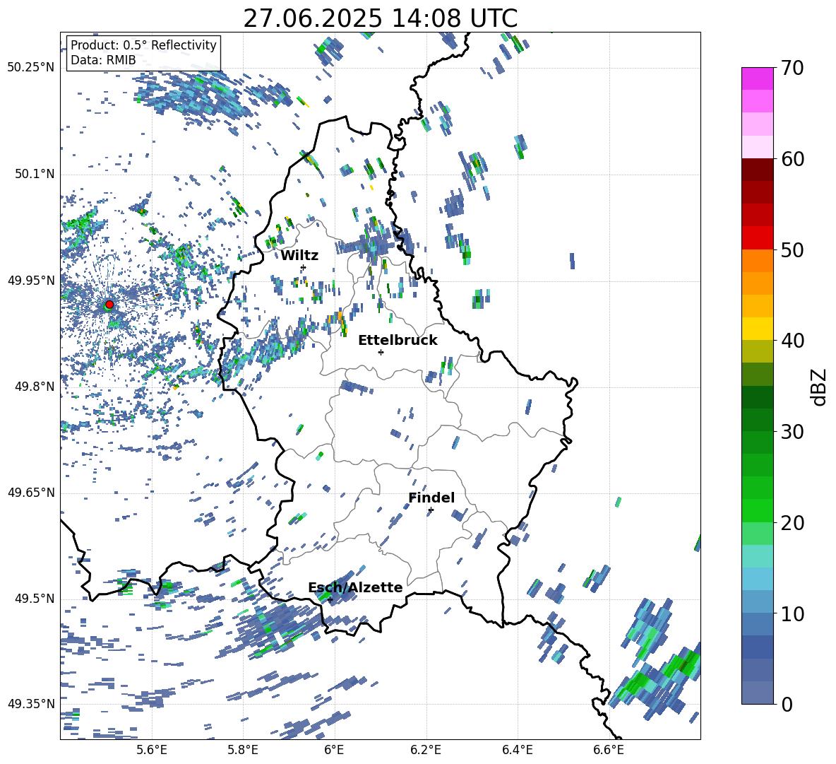
Task: Click the 49.8°N latitude label
Action: coord(35,387)
